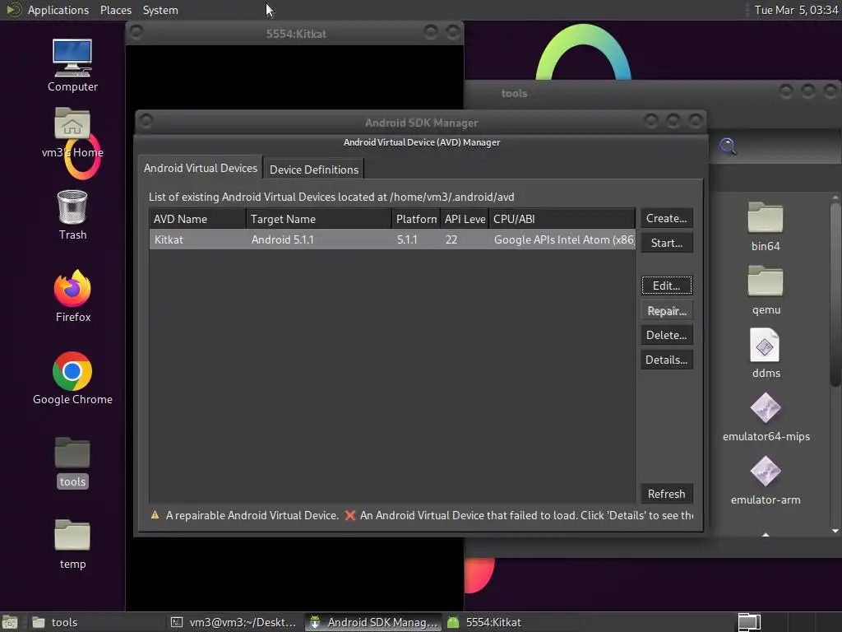Sort the list by the AVD Name column
Screen dimensions: 842x632
click(197, 219)
